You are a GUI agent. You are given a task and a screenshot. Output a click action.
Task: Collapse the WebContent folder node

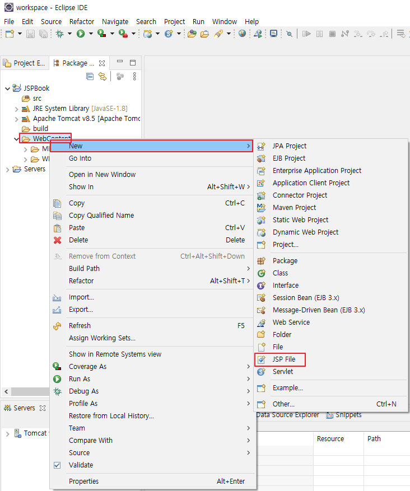point(17,139)
